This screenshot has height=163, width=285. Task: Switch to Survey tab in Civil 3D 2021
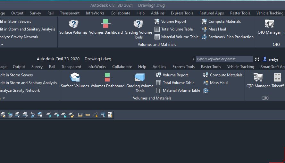pos(35,13)
